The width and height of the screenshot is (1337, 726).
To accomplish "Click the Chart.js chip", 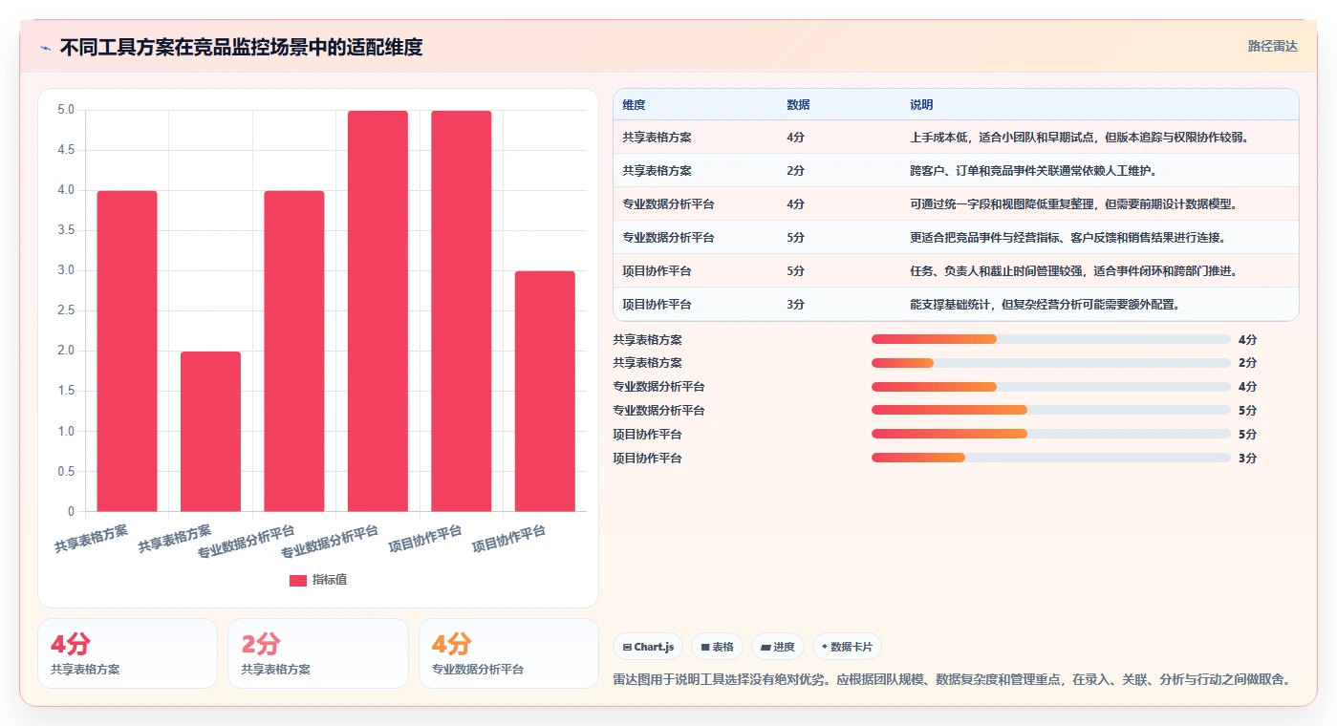I will pos(648,647).
